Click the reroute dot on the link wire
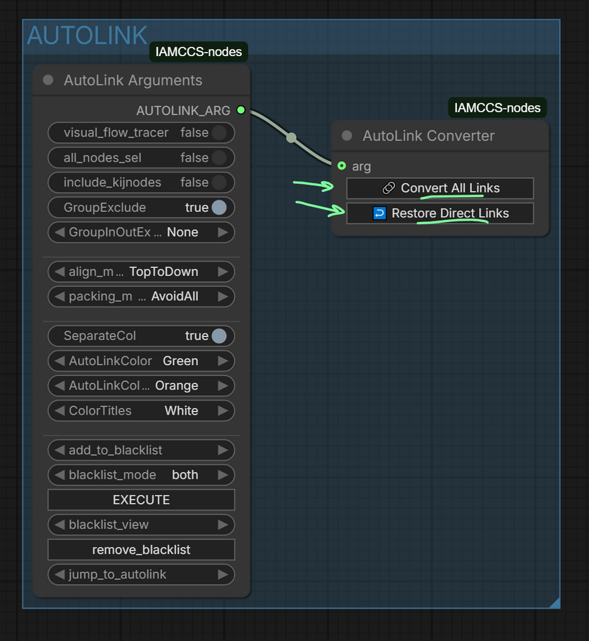This screenshot has height=641, width=589. (291, 137)
